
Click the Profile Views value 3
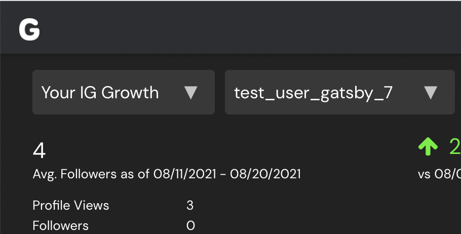[190, 205]
